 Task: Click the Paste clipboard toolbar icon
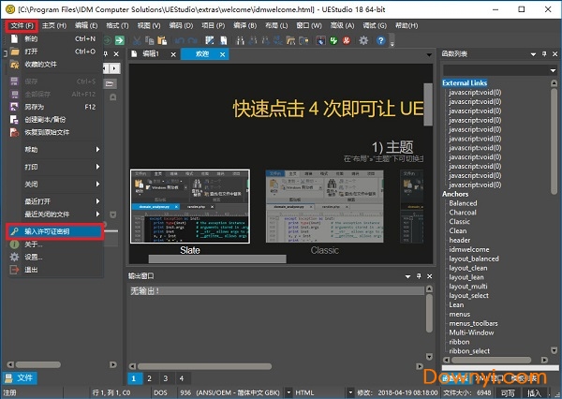162,40
